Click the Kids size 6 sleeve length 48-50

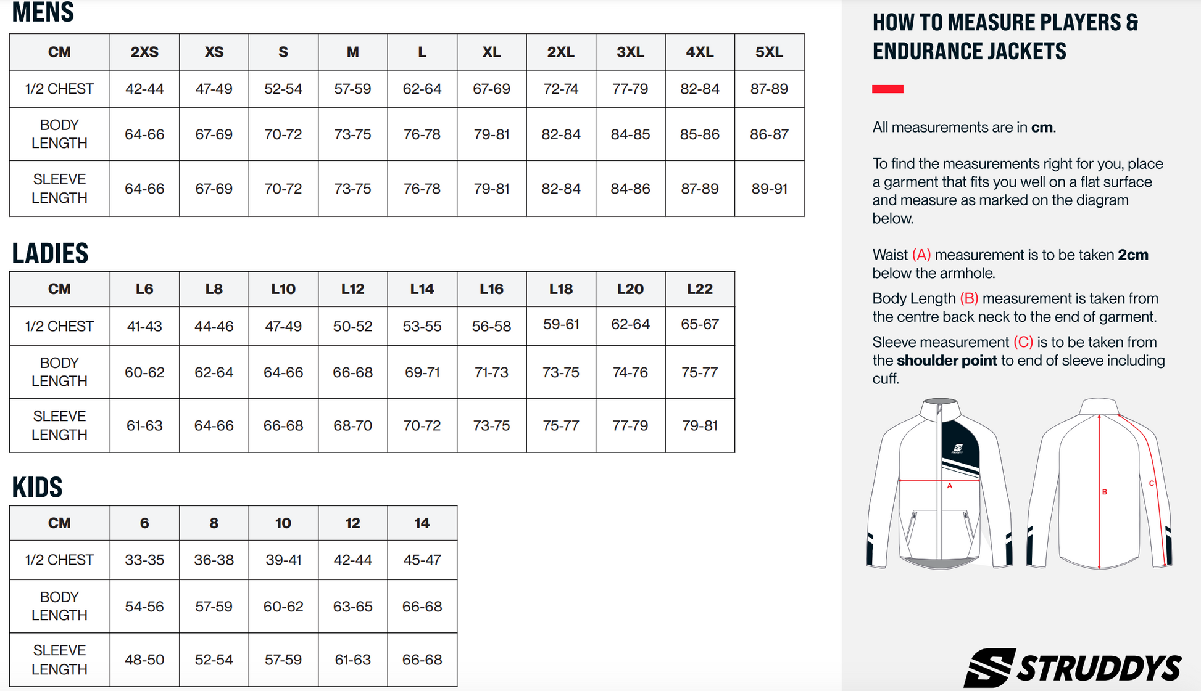tap(144, 660)
